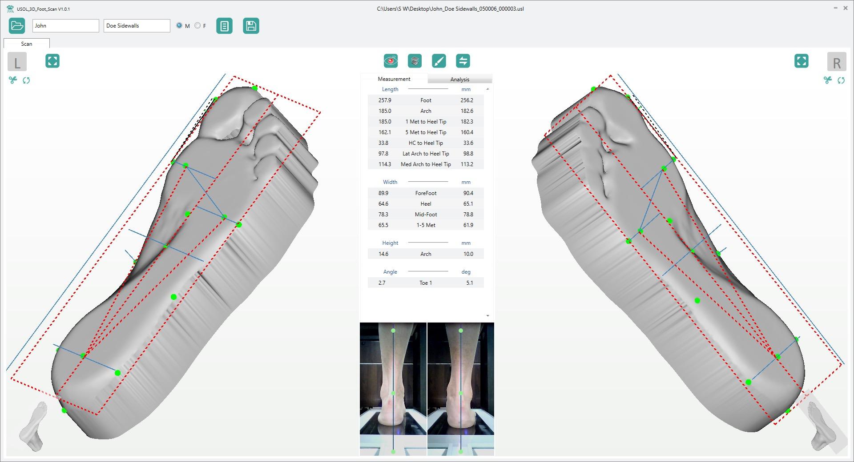Click the Scan tab
The image size is (854, 462).
pos(27,44)
